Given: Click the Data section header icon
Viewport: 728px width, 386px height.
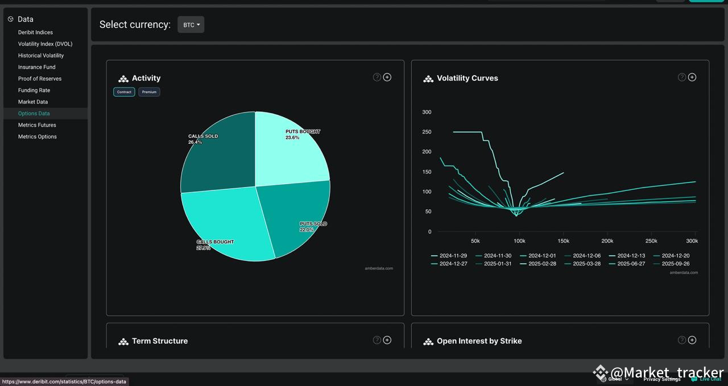Looking at the screenshot, I should 10,19.
